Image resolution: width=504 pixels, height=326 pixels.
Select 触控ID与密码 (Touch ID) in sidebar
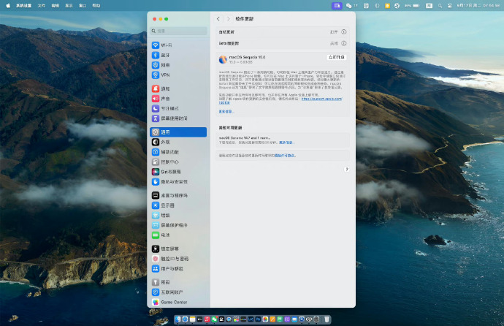pyautogui.click(x=178, y=259)
